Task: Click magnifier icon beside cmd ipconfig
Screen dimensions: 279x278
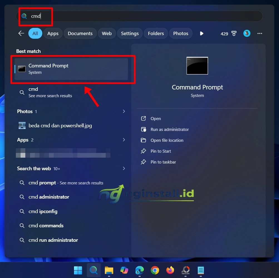Action: [22, 211]
